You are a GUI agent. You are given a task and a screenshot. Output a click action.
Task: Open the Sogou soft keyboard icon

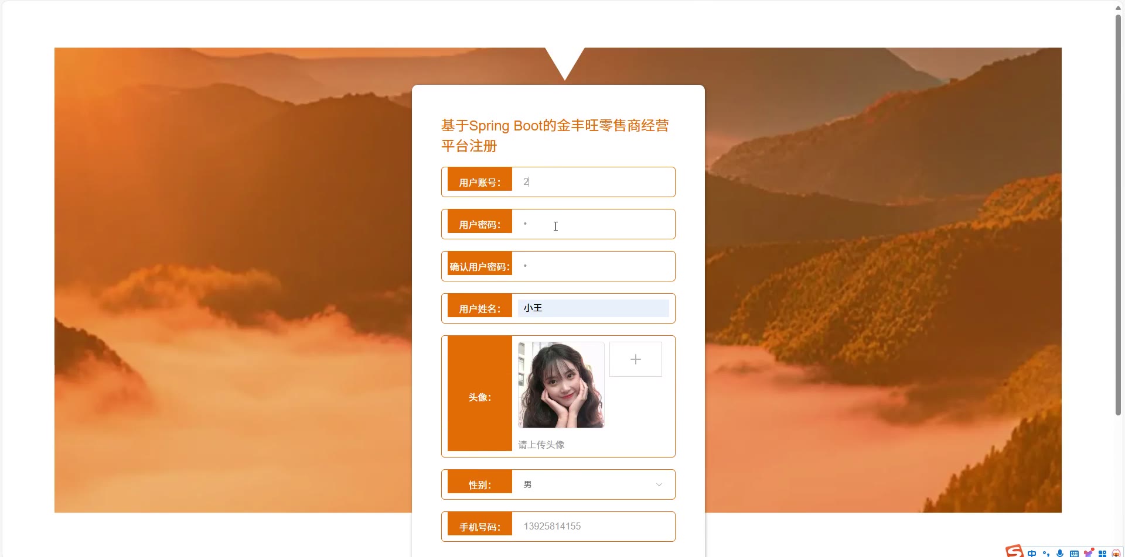[x=1074, y=553]
